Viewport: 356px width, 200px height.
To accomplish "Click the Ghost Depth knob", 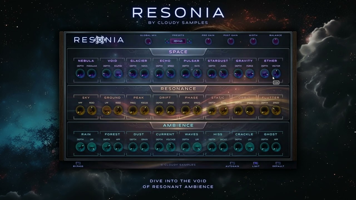I will 264,147.
